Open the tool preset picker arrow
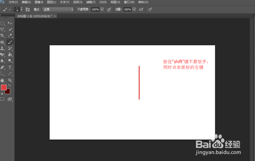The height and width of the screenshot is (161, 255). pos(10,10)
